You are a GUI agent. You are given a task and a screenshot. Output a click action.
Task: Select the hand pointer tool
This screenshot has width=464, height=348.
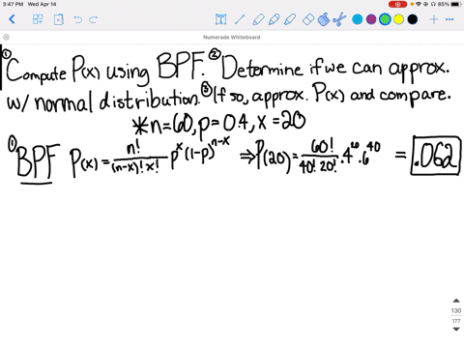[x=324, y=19]
